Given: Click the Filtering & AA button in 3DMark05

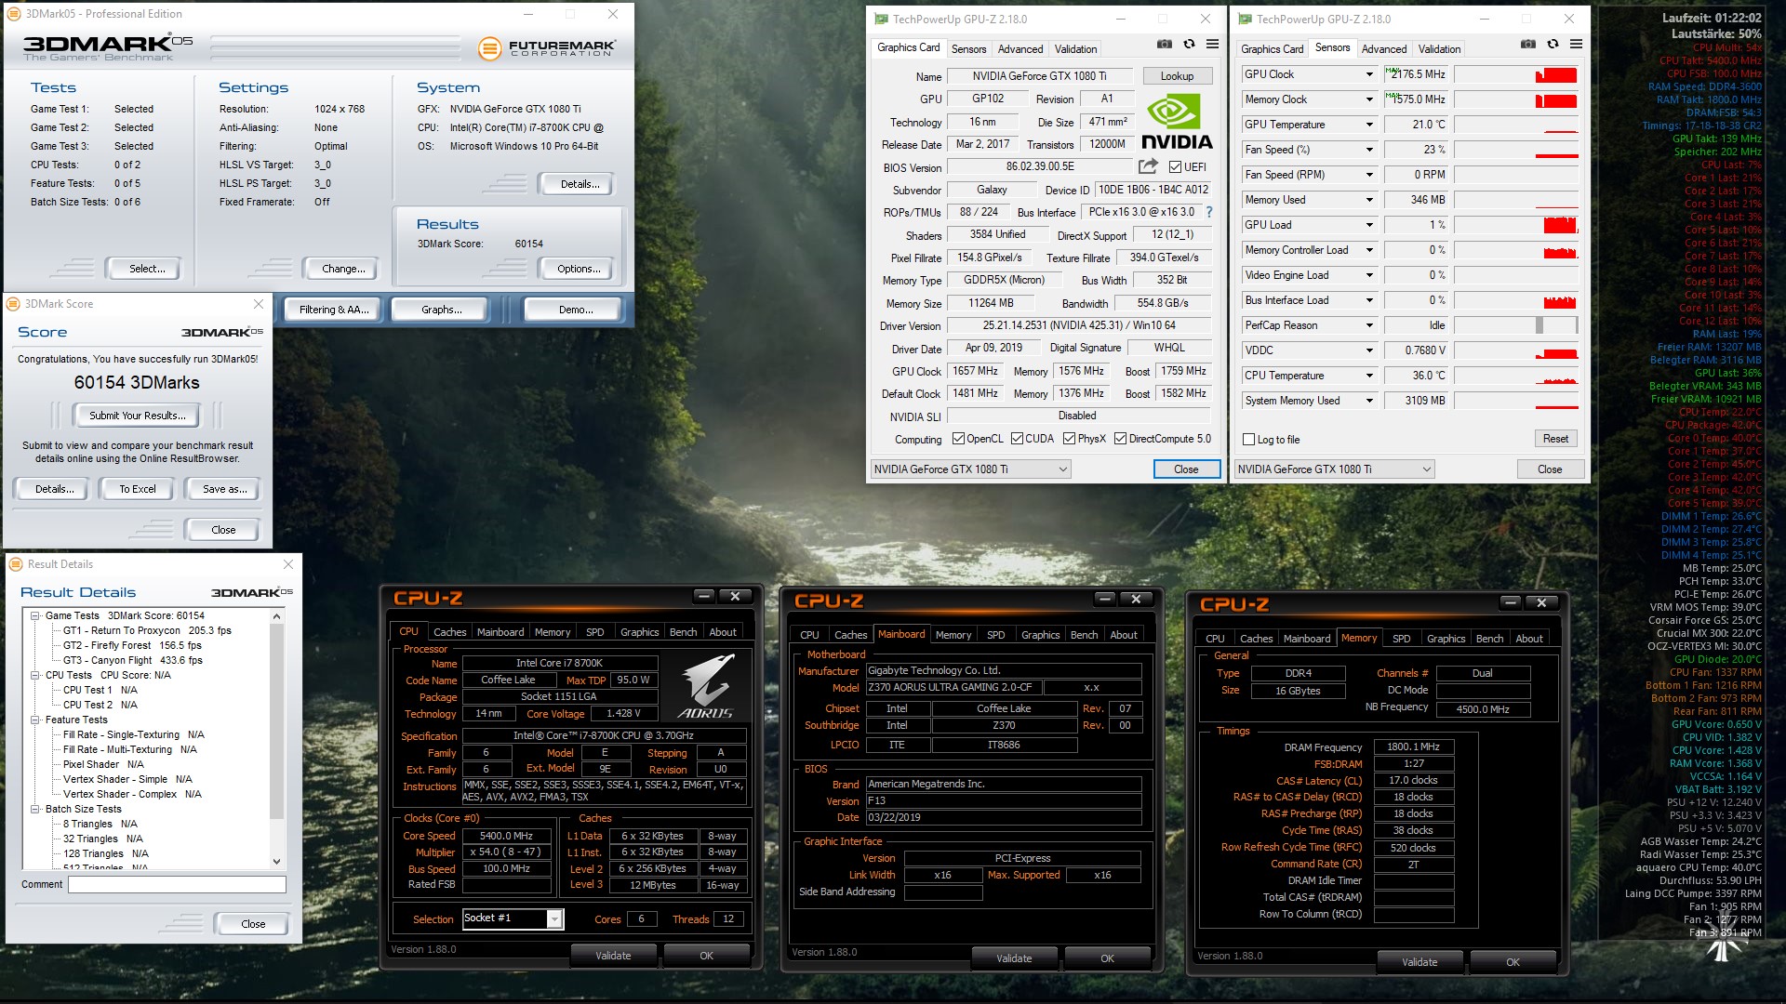Looking at the screenshot, I should pos(334,310).
